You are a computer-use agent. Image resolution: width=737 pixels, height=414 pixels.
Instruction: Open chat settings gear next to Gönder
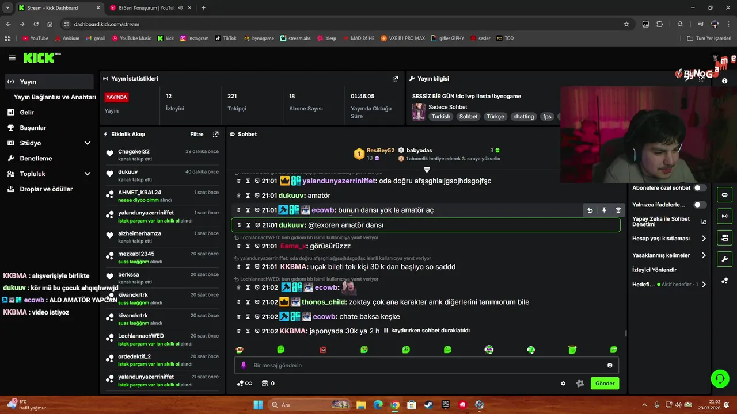pos(563,384)
